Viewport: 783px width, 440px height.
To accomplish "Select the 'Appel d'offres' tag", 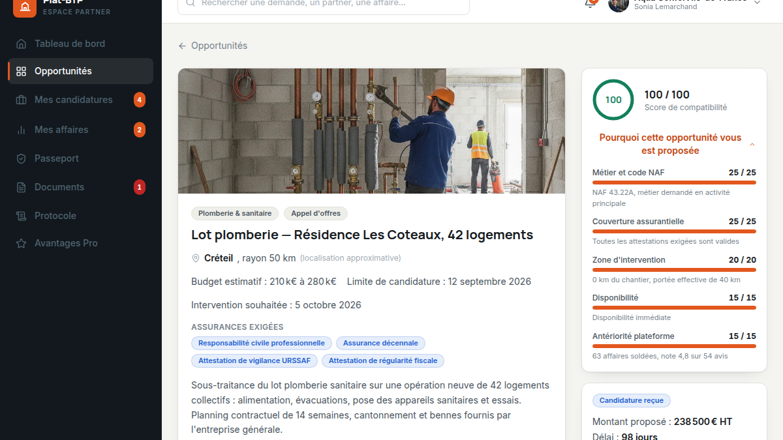I will tap(316, 213).
